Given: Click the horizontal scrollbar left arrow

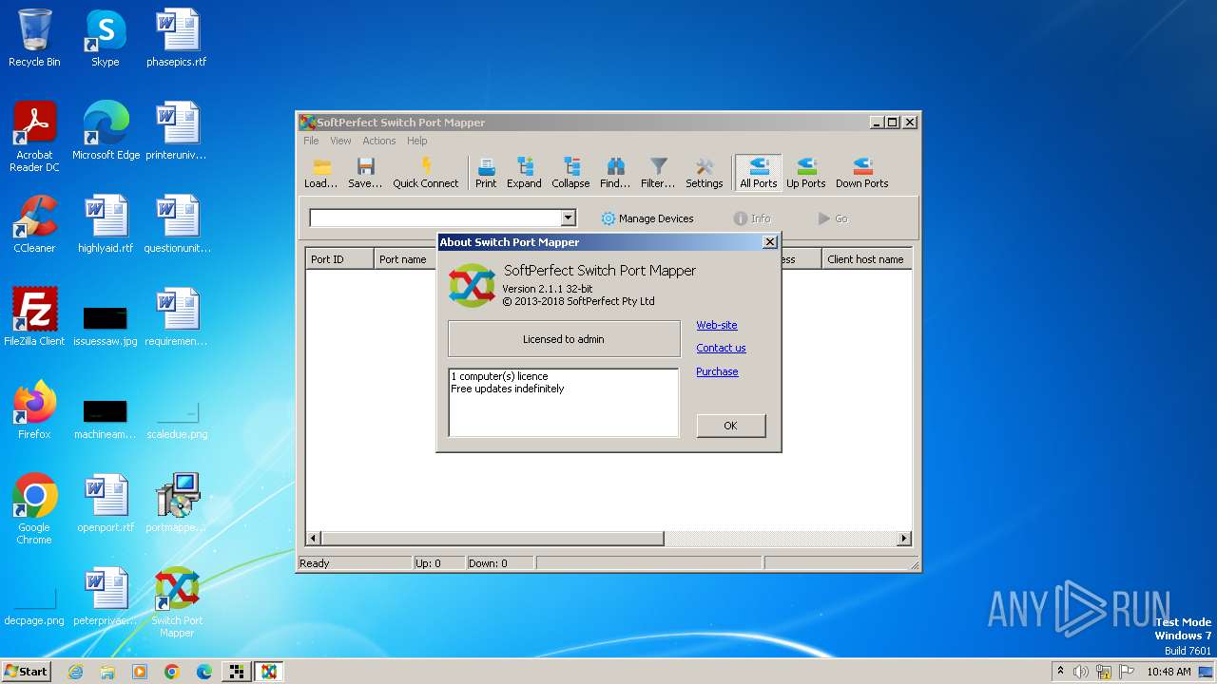Looking at the screenshot, I should 314,539.
